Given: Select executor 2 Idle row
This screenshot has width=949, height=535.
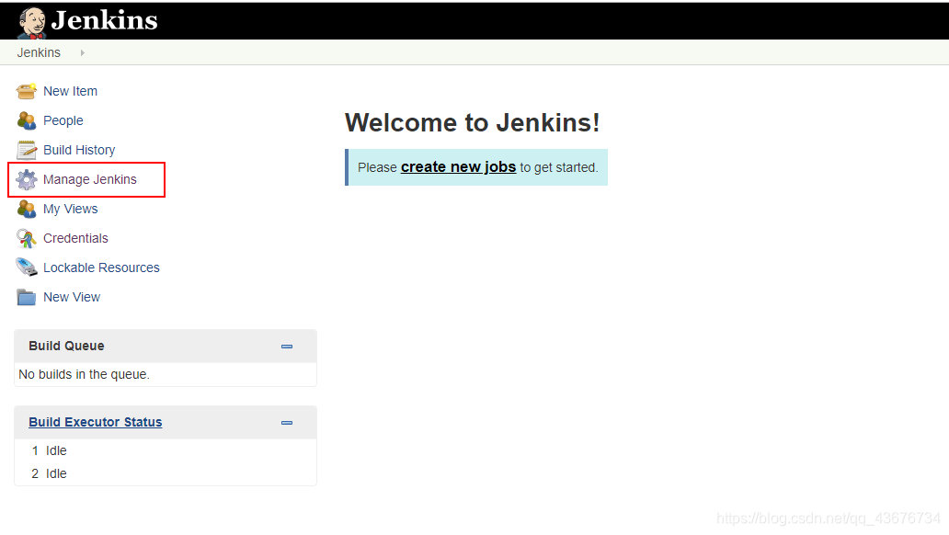Looking at the screenshot, I should [x=166, y=474].
